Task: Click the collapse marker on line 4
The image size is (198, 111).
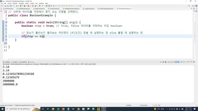Action: [7, 22]
